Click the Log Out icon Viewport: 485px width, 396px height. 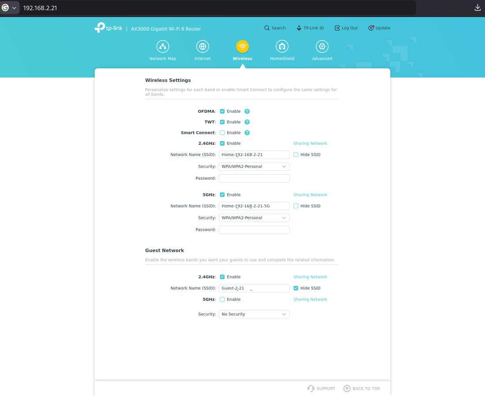(337, 28)
